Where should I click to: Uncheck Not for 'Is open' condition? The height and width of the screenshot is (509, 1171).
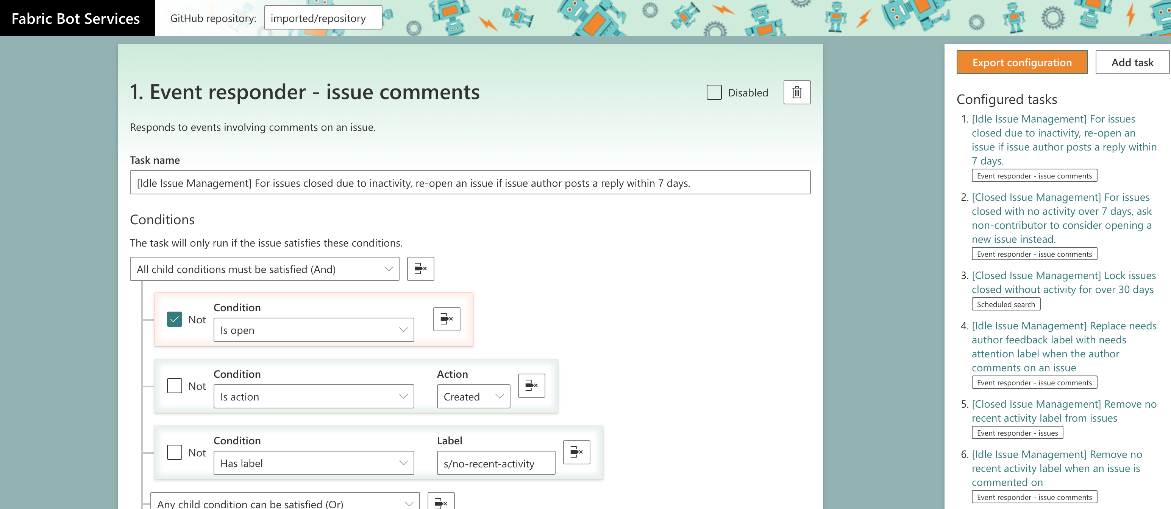point(175,319)
